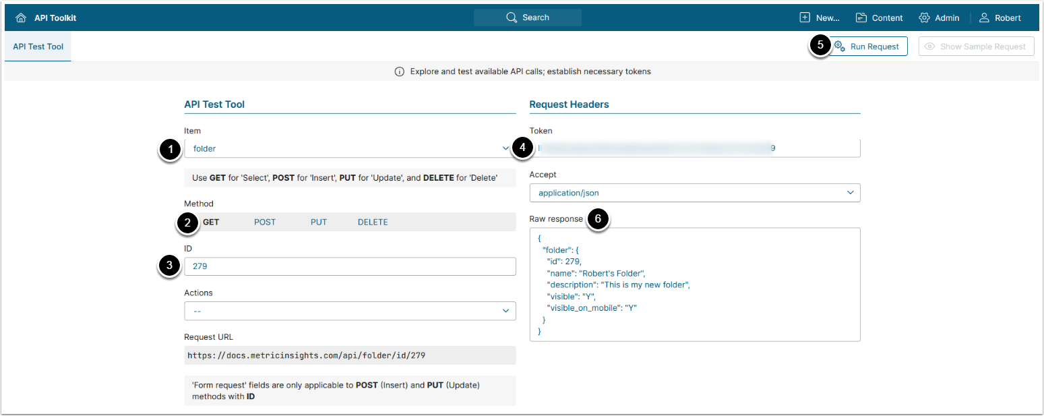Click the Robert user profile icon
The width and height of the screenshot is (1044, 416).
(984, 18)
